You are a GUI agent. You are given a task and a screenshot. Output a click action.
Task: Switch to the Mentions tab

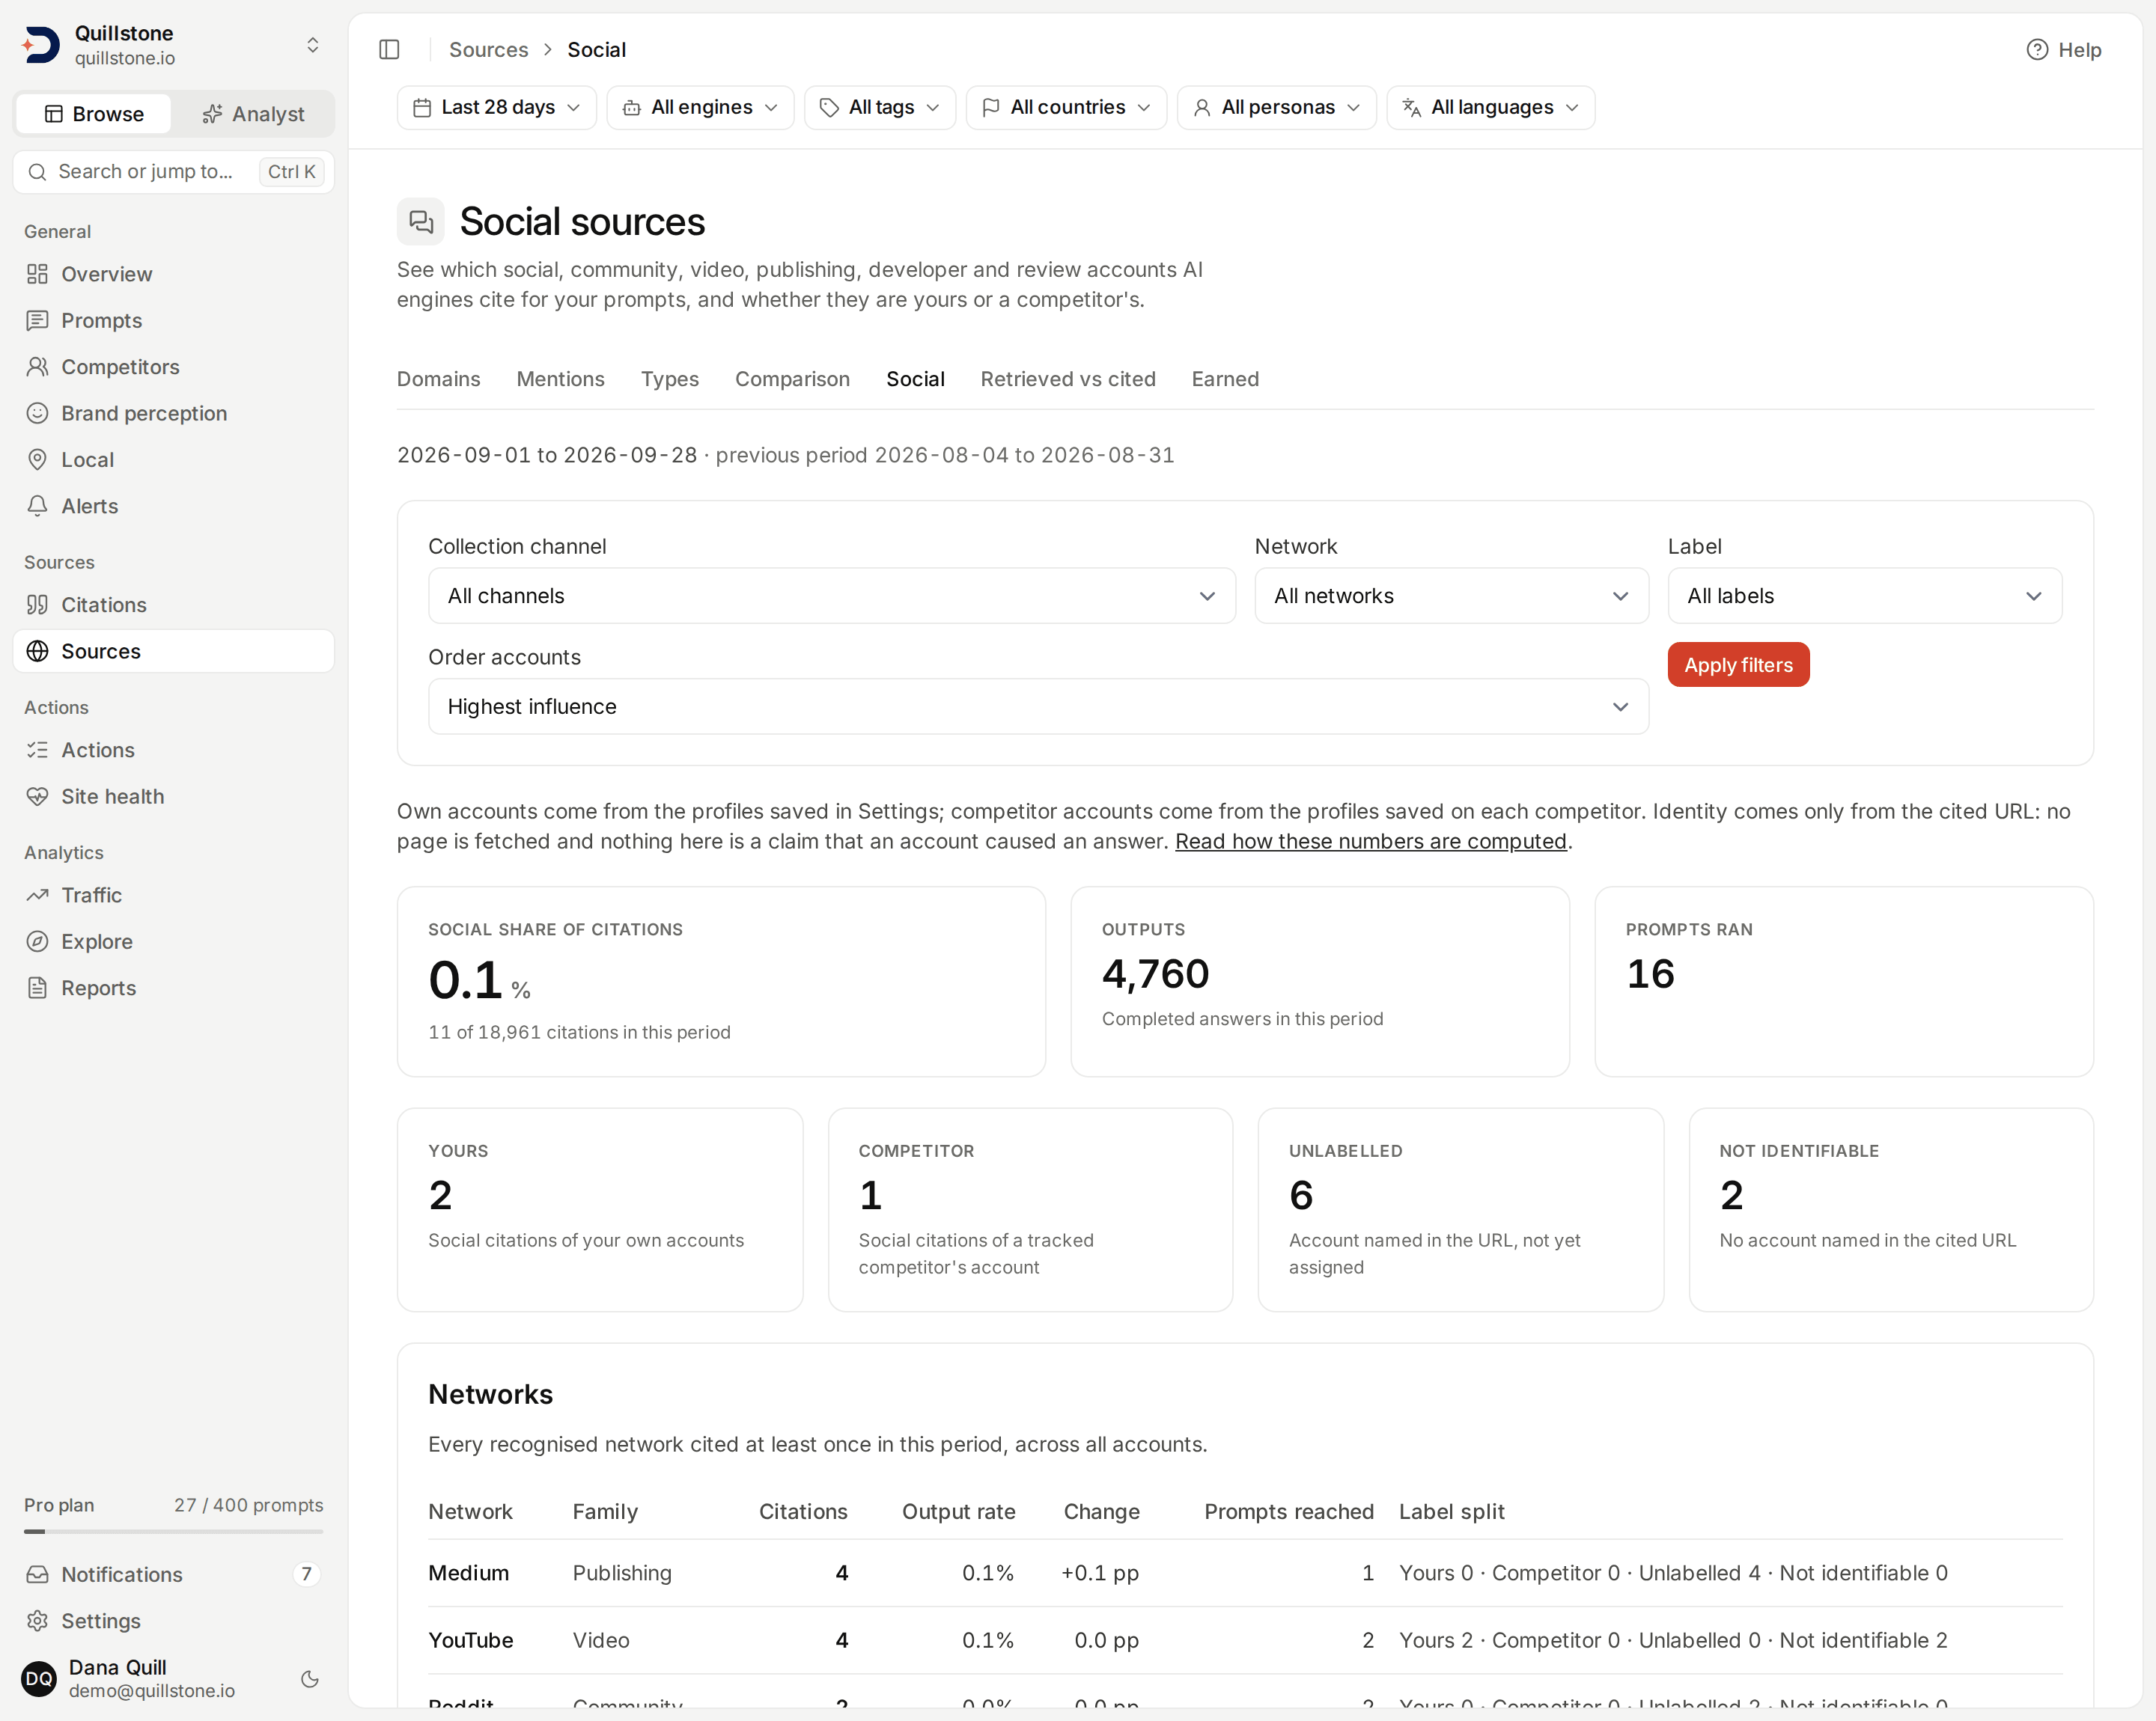[561, 380]
